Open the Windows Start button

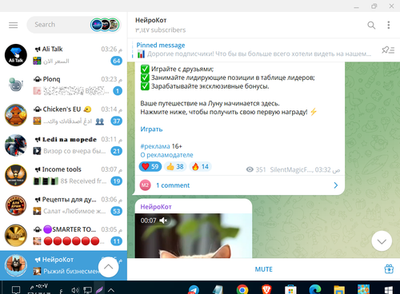pos(389,290)
